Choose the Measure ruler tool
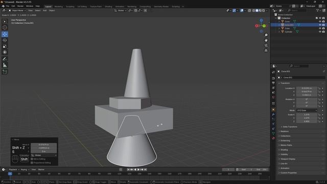The image size is (327, 184). tap(5, 65)
